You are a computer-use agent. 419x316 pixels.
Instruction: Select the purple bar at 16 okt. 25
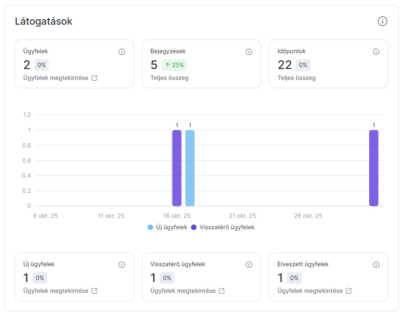click(x=176, y=168)
